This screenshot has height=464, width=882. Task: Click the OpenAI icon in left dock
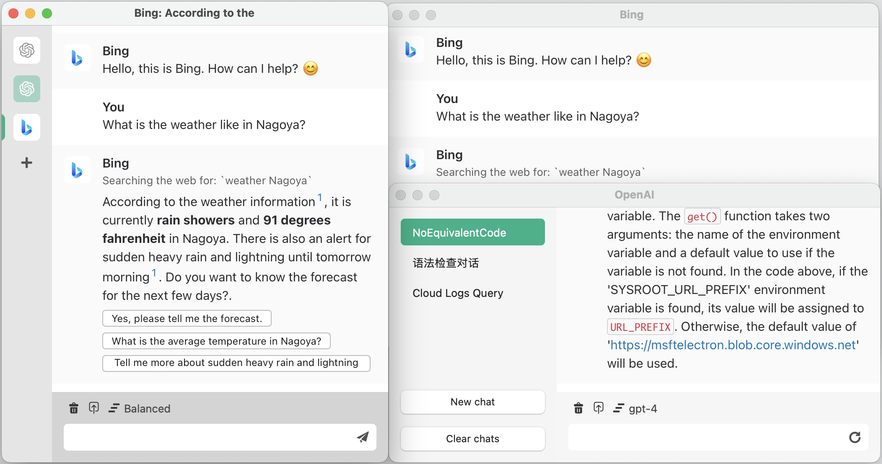pos(27,51)
